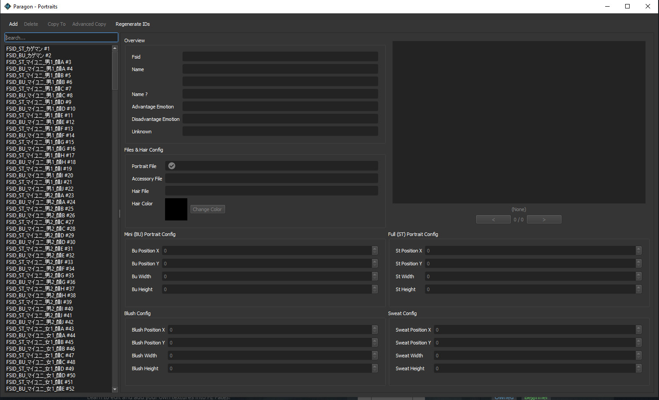The image size is (659, 400).
Task: Select FSID_ST_カゲマン #1 in the list
Action: (28, 49)
